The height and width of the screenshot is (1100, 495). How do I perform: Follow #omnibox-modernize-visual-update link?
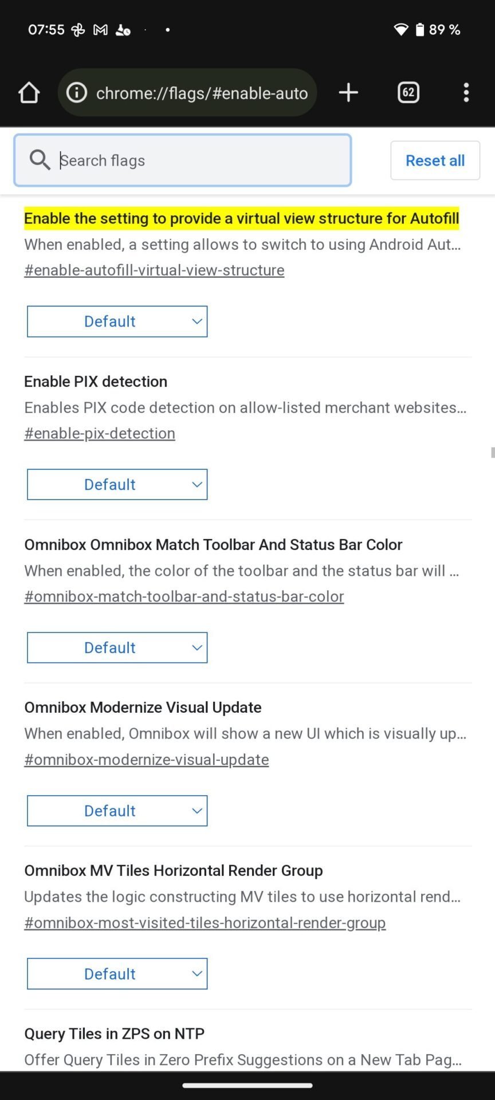[x=147, y=760]
